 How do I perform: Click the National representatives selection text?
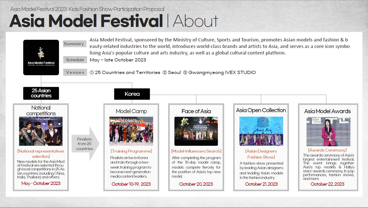pyautogui.click(x=41, y=154)
